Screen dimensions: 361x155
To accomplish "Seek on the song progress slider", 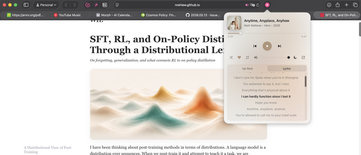I will click(267, 33).
